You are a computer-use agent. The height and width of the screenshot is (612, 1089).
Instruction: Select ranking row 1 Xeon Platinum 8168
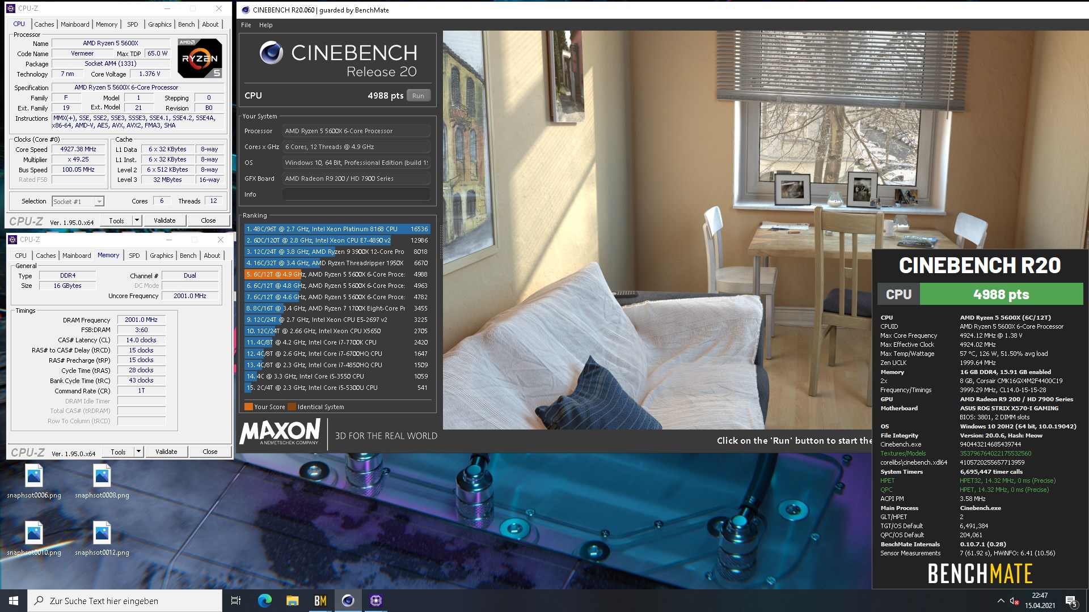(337, 229)
